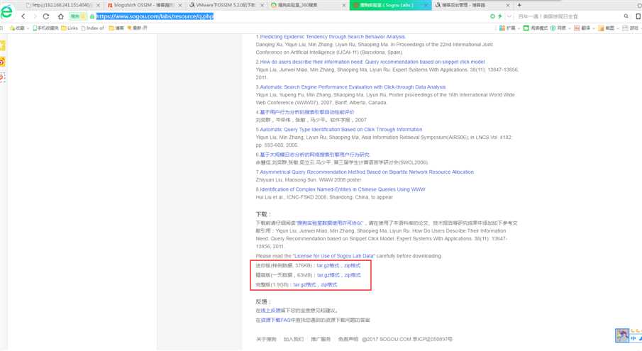Open the Weibo icon in left sidebar
The image size is (642, 351).
tap(2, 62)
